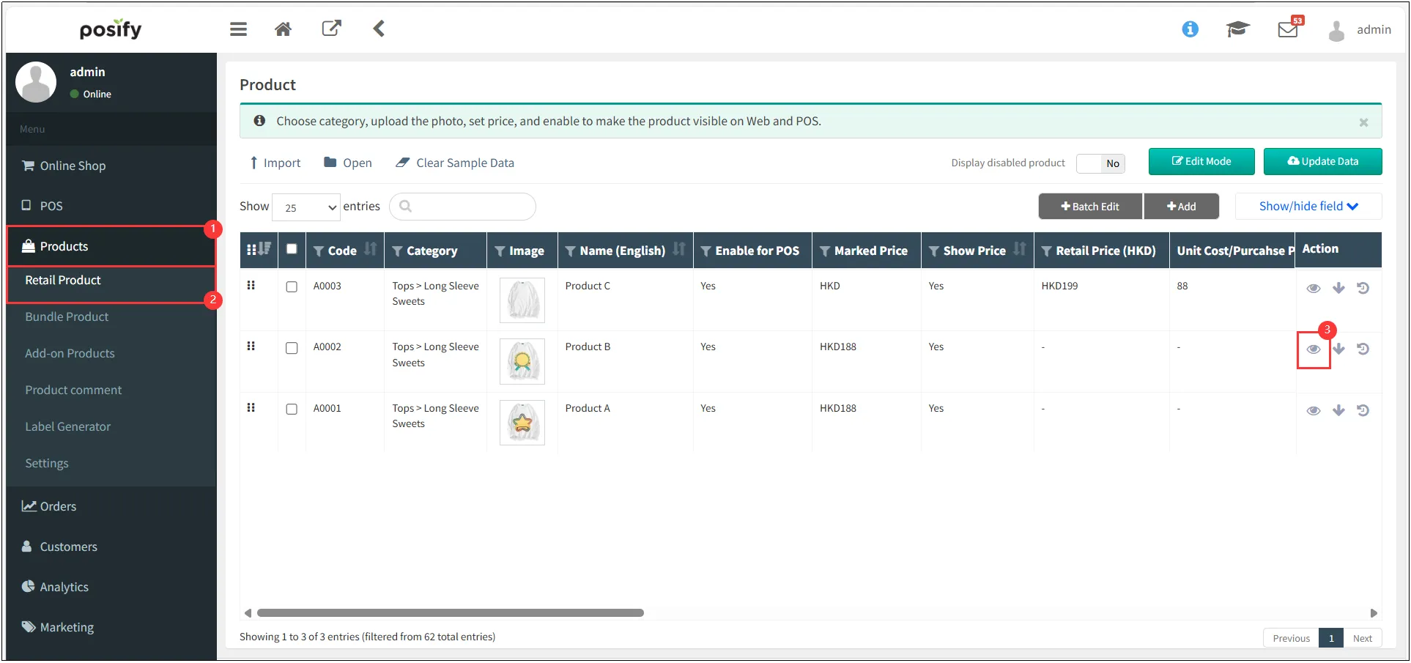Tick the checkbox for product A0003
The width and height of the screenshot is (1411, 663).
(x=292, y=287)
